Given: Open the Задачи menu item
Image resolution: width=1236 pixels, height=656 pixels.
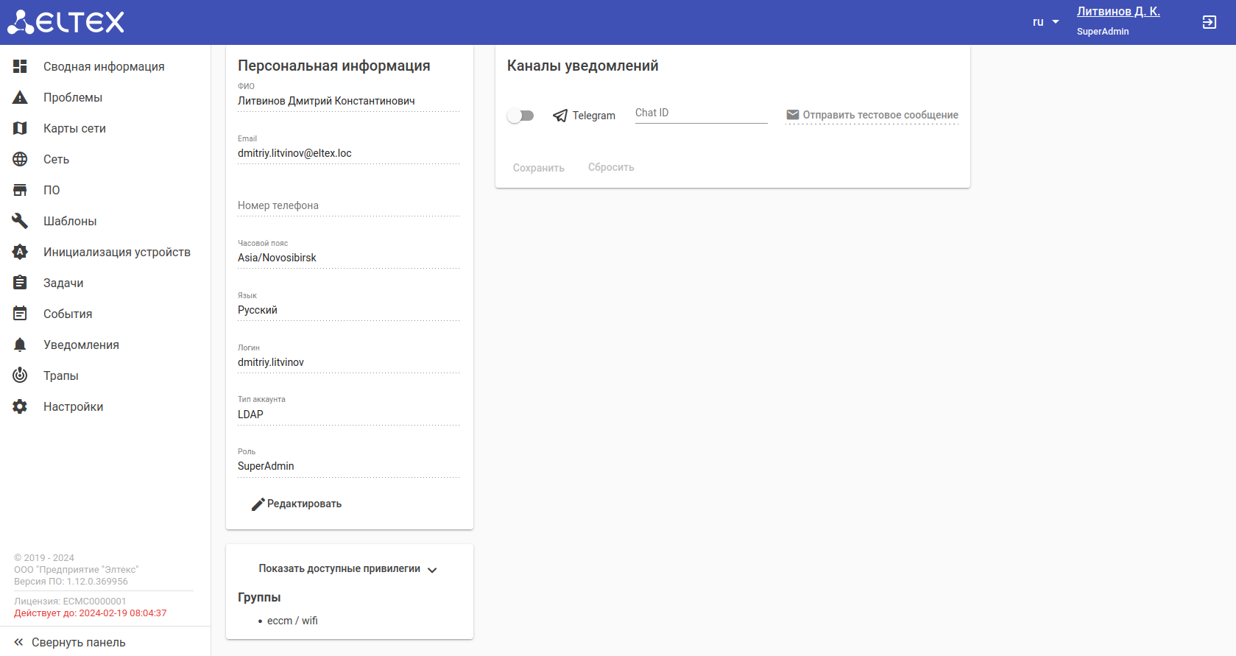Looking at the screenshot, I should [63, 283].
